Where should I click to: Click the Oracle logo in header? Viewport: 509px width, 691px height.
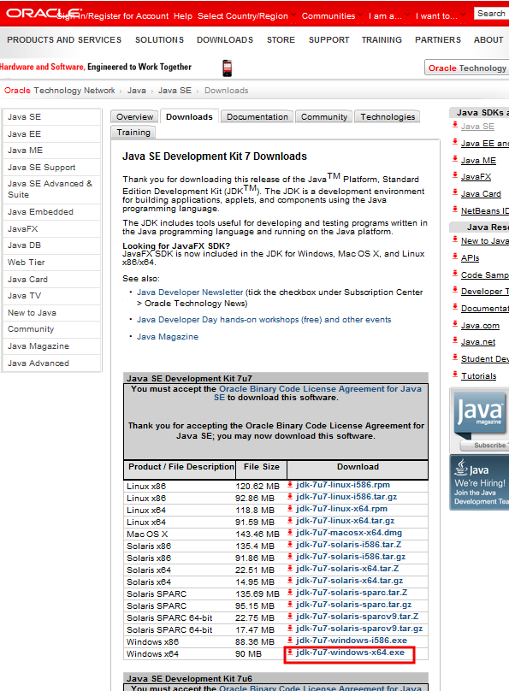(43, 13)
